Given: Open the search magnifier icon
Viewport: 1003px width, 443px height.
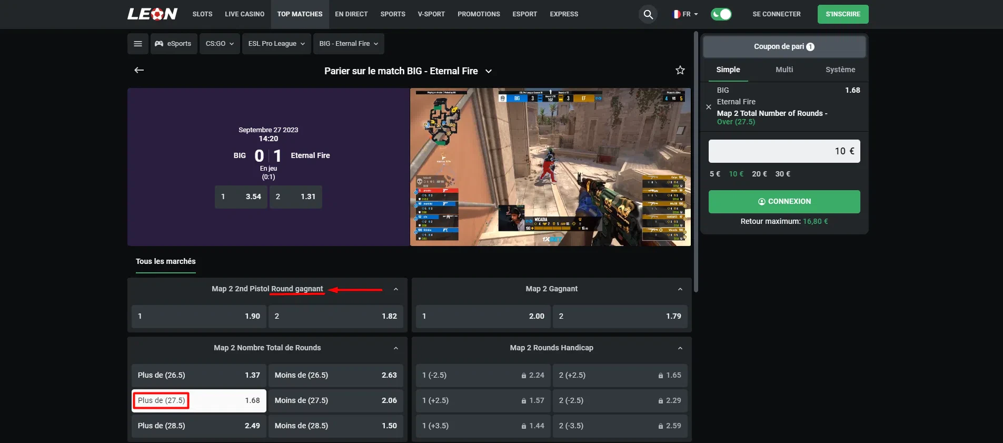Looking at the screenshot, I should (648, 14).
